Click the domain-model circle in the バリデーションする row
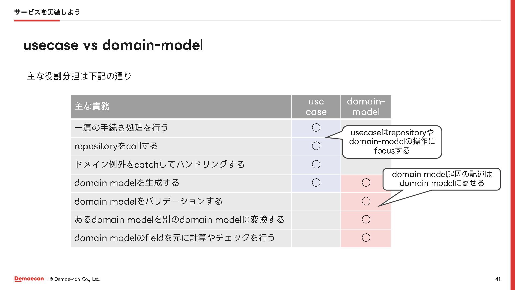The width and height of the screenshot is (515, 290). pyautogui.click(x=366, y=201)
